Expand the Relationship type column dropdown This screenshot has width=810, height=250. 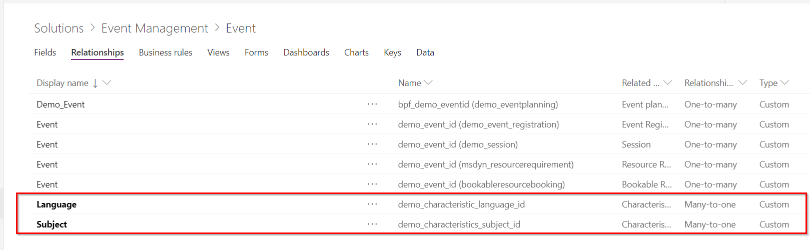coord(742,83)
